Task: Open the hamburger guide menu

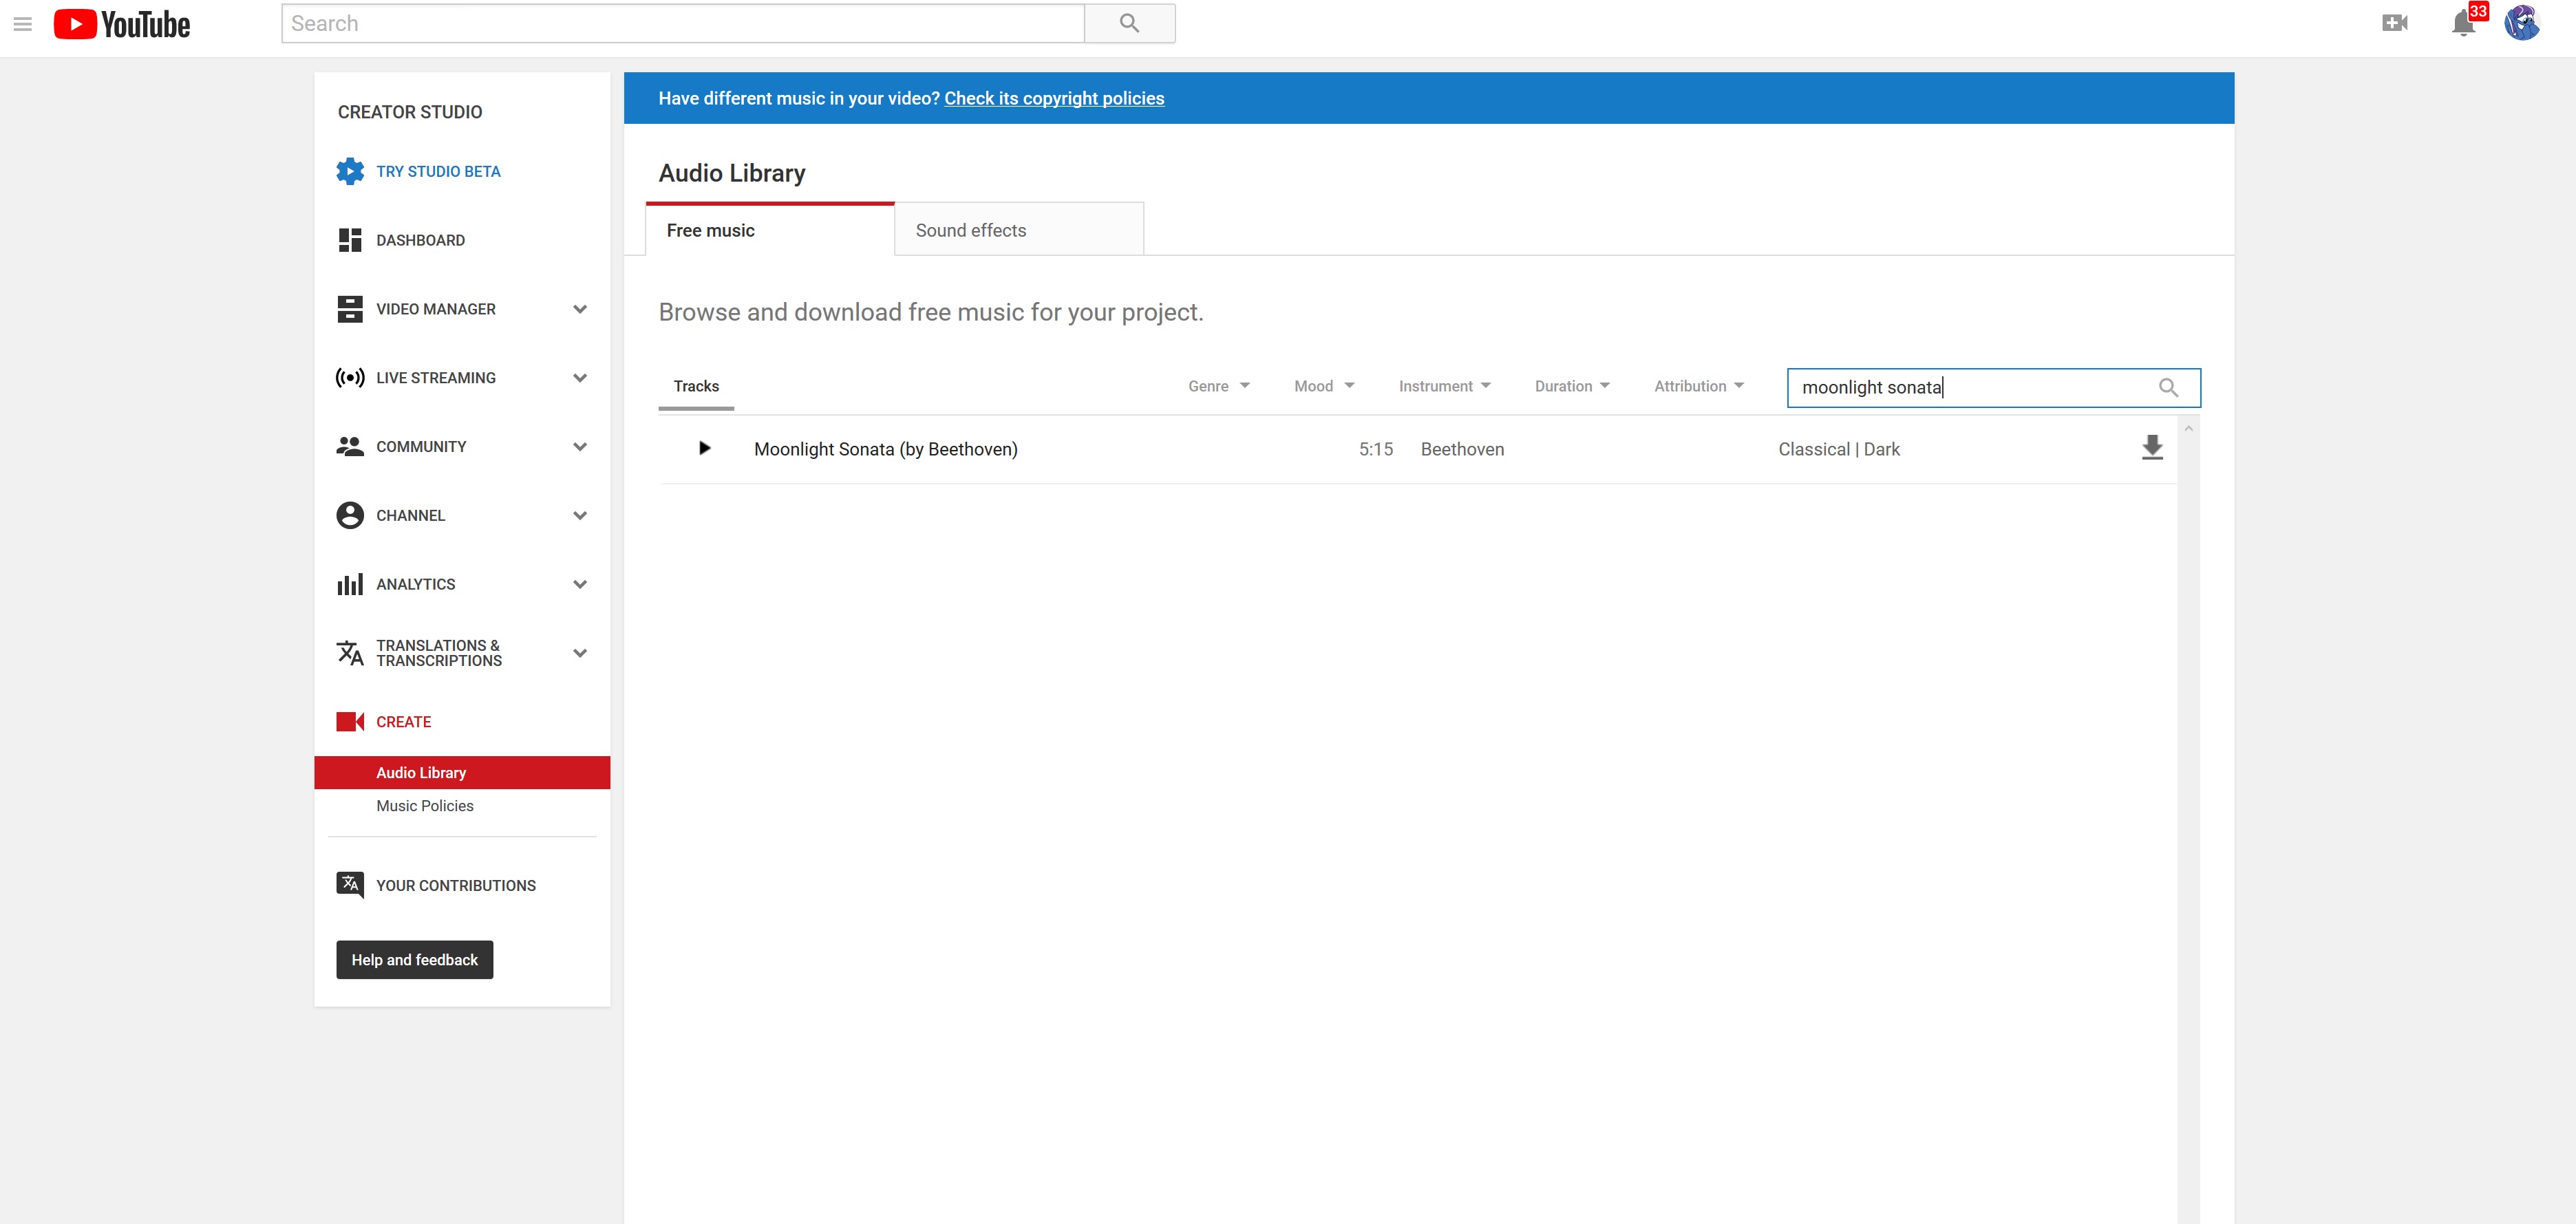Action: pos(23,23)
